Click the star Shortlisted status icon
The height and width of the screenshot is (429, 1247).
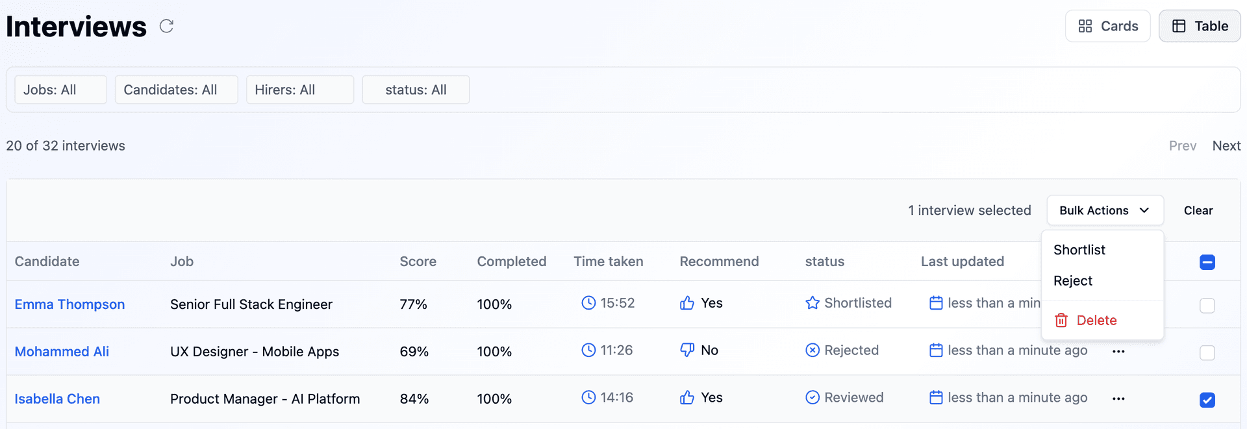click(x=812, y=303)
